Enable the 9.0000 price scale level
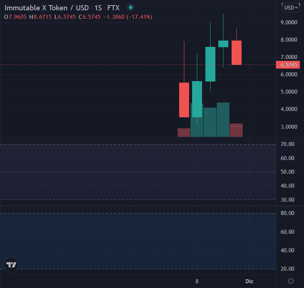 point(288,22)
